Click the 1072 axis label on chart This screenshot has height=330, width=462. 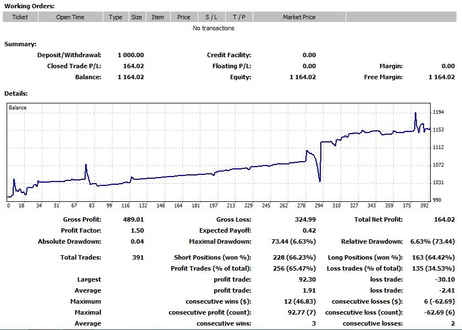click(438, 164)
